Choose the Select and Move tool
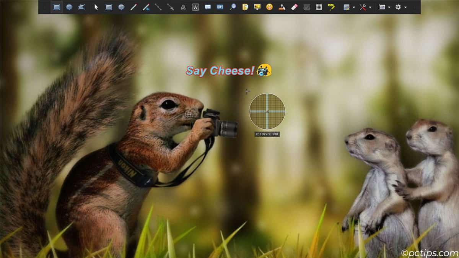Viewport: 459px width, 258px height. point(96,6)
